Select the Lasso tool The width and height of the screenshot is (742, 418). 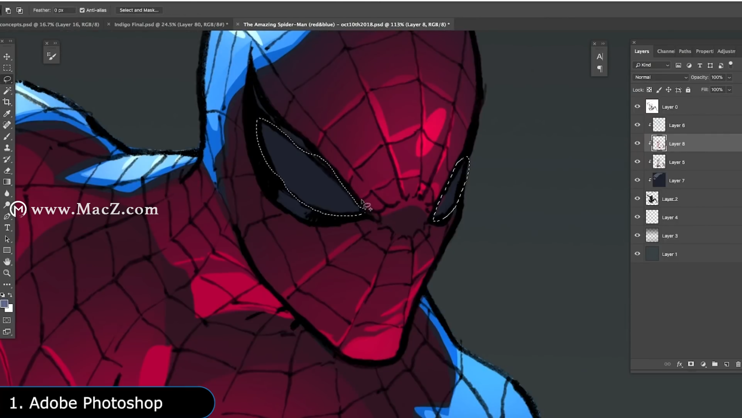pos(7,79)
